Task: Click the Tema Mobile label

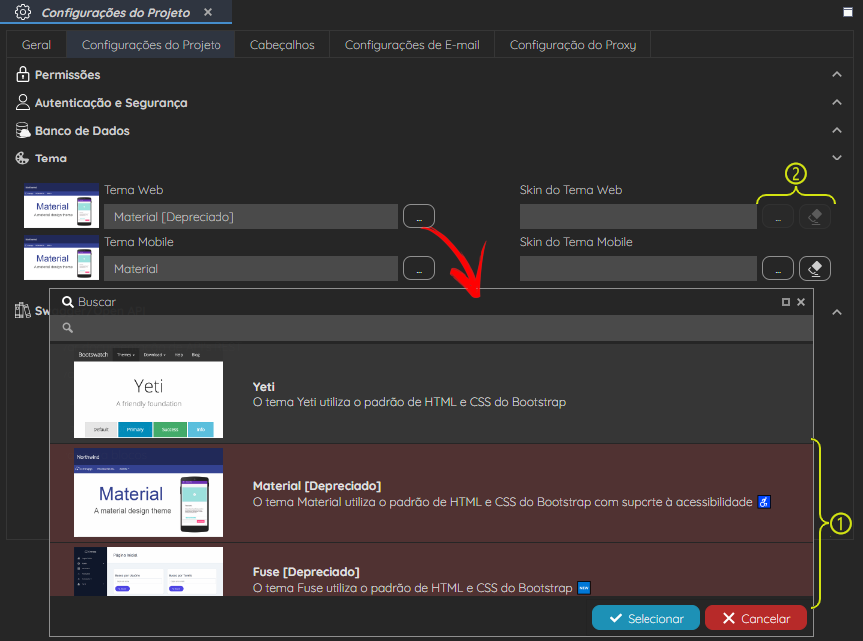Action: pyautogui.click(x=139, y=242)
